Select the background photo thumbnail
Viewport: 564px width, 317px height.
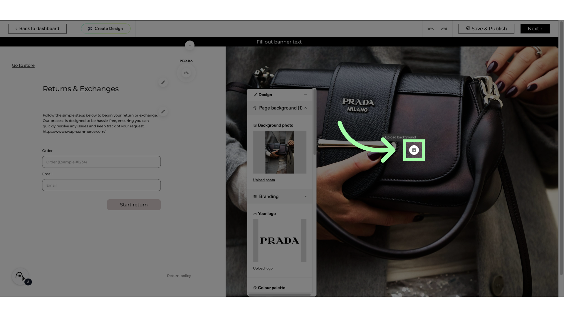pyautogui.click(x=280, y=152)
